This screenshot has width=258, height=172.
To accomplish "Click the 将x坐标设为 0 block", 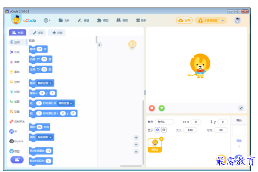I will (x=41, y=161).
